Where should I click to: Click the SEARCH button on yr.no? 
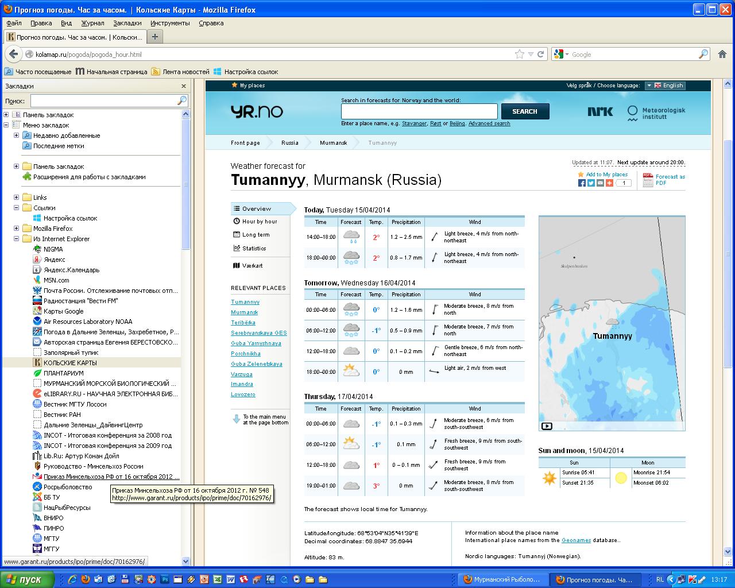point(525,111)
